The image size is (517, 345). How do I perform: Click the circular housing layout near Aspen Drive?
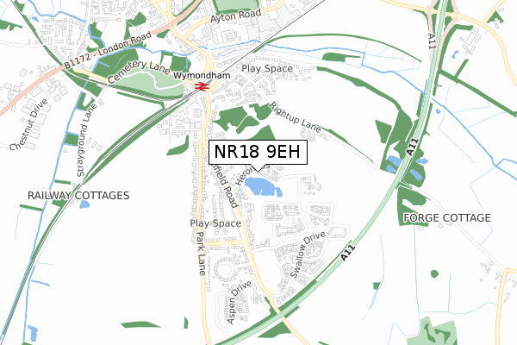pyautogui.click(x=226, y=269)
